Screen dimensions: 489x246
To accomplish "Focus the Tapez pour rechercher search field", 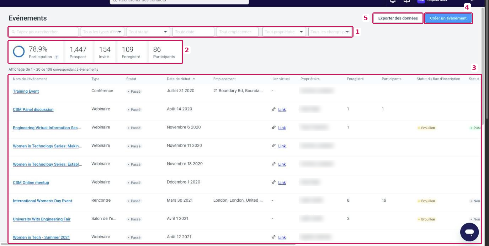I will [x=43, y=32].
